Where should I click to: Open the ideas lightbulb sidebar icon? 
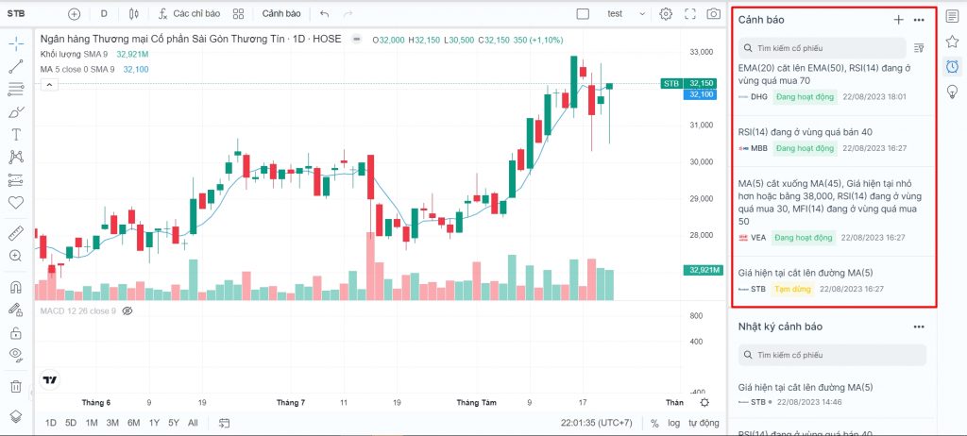click(952, 92)
